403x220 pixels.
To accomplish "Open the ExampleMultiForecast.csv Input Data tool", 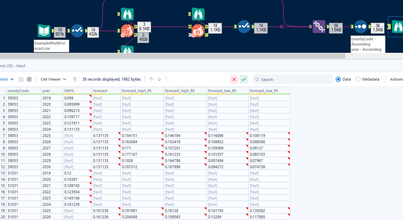I will coord(43,31).
